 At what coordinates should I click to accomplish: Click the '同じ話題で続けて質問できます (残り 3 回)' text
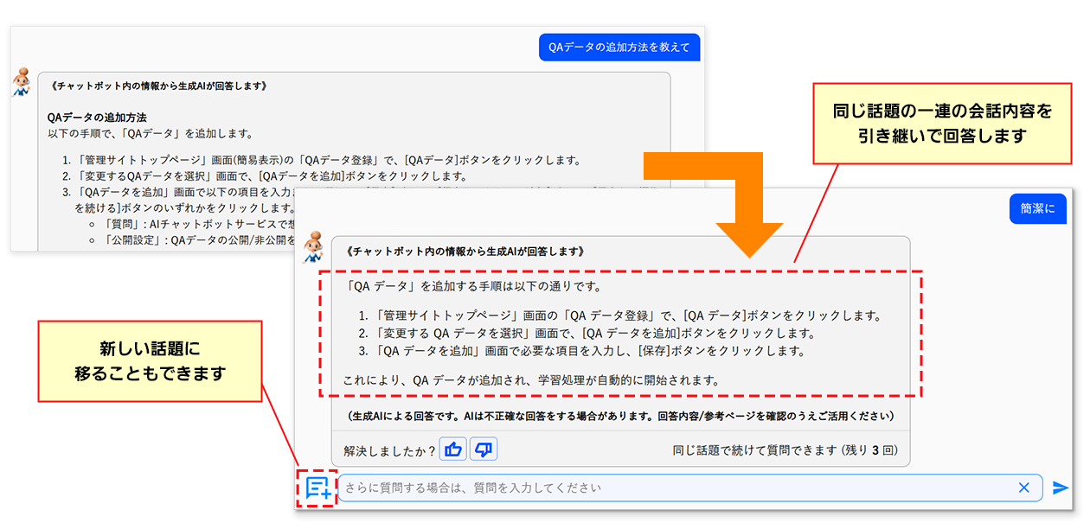pos(791,450)
